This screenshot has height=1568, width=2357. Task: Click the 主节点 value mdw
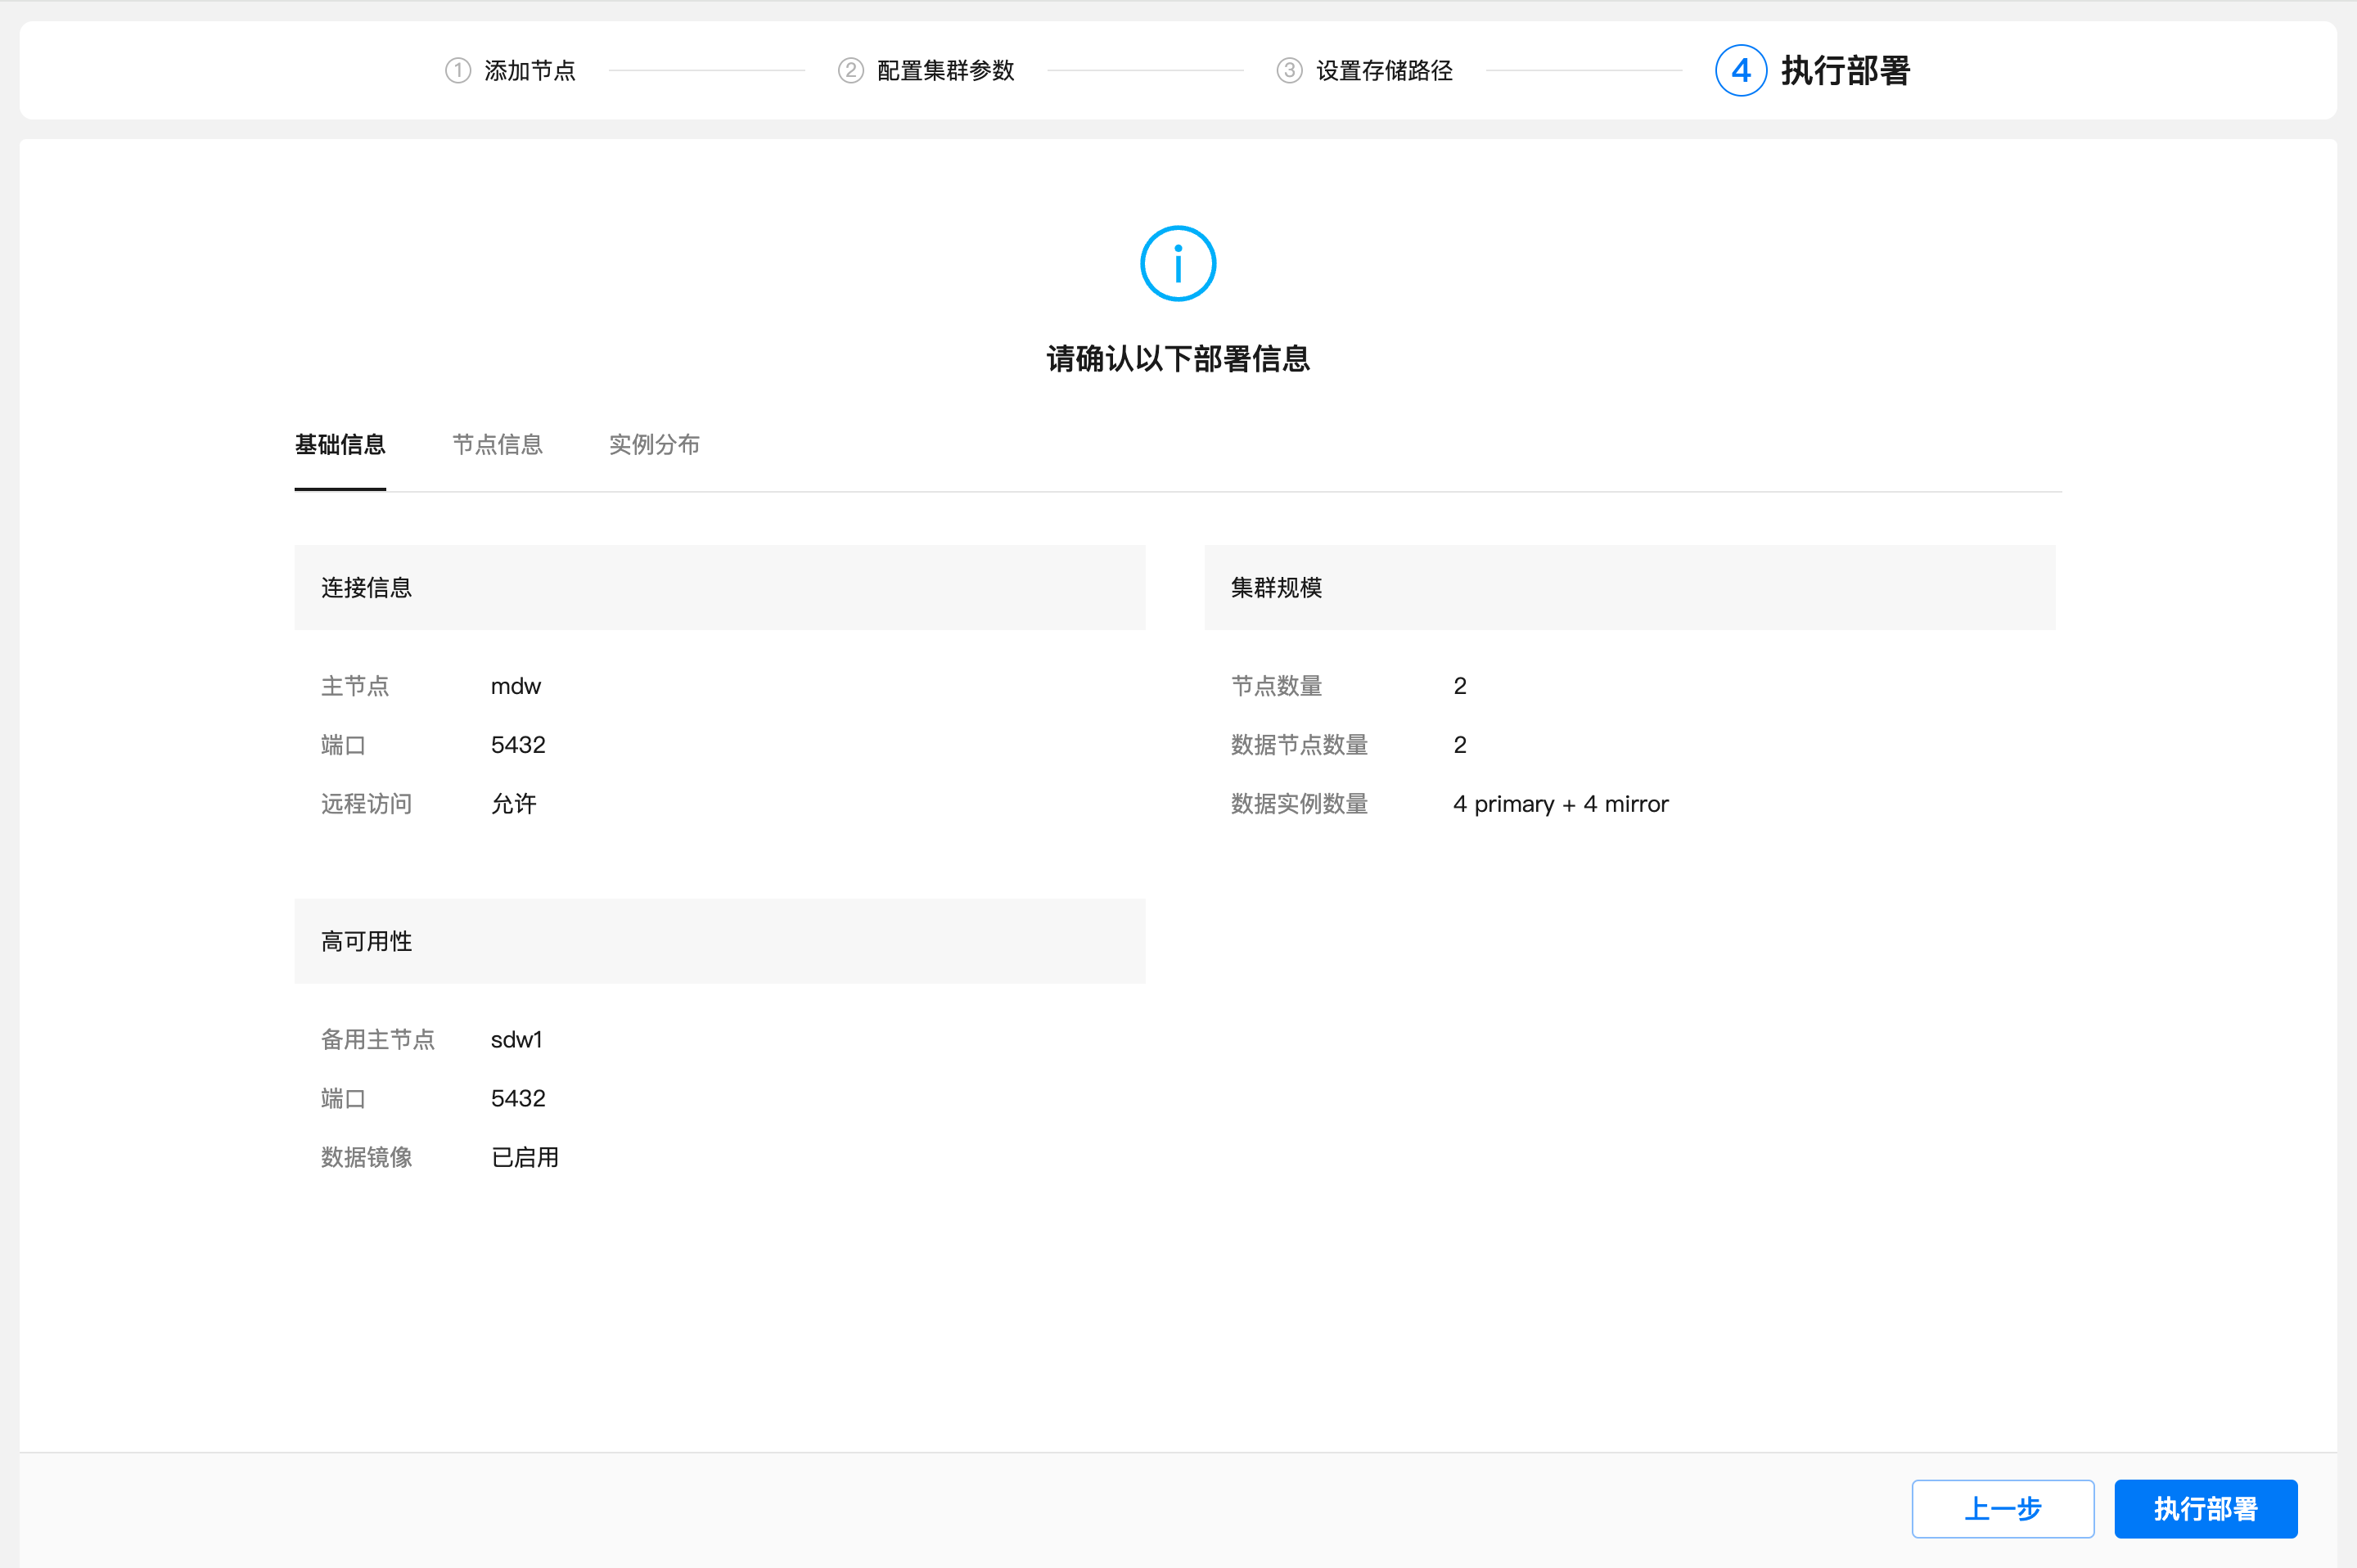[x=516, y=686]
